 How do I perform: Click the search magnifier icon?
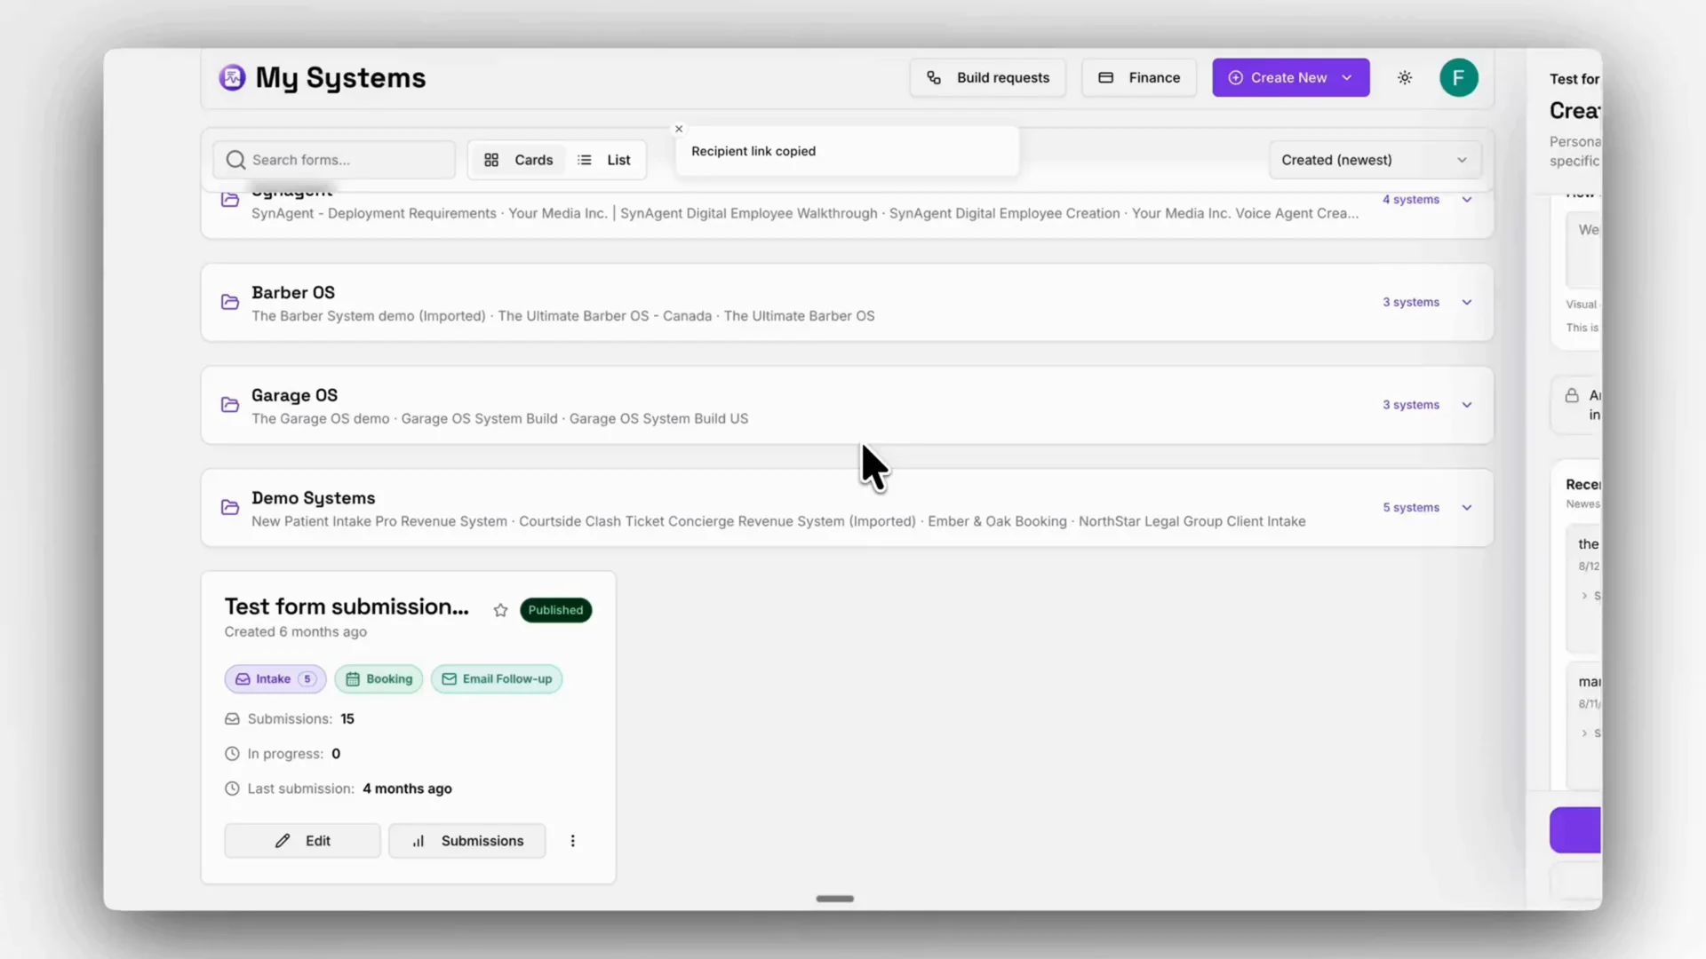point(235,160)
